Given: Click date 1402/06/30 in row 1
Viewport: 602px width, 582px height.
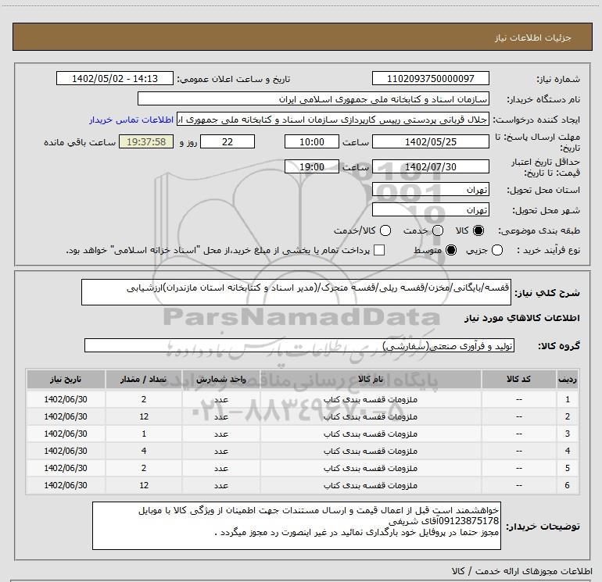Looking at the screenshot, I should 66,399.
